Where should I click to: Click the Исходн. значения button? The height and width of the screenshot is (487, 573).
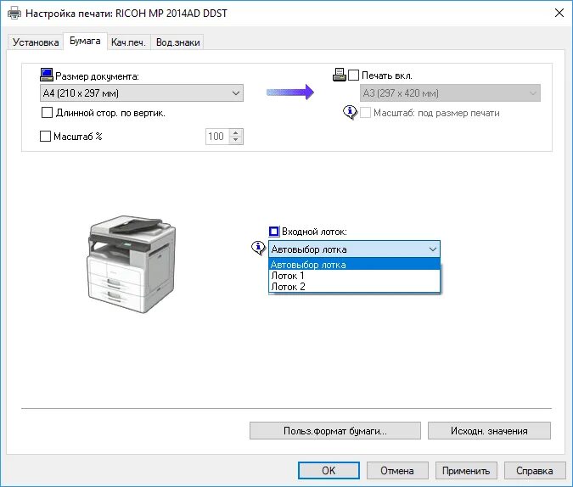(489, 431)
